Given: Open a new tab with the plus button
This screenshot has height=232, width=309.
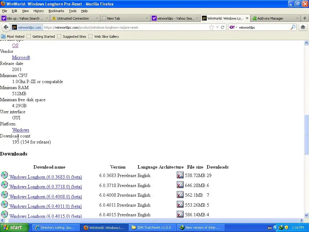Looking at the screenshot, I should [x=305, y=18].
